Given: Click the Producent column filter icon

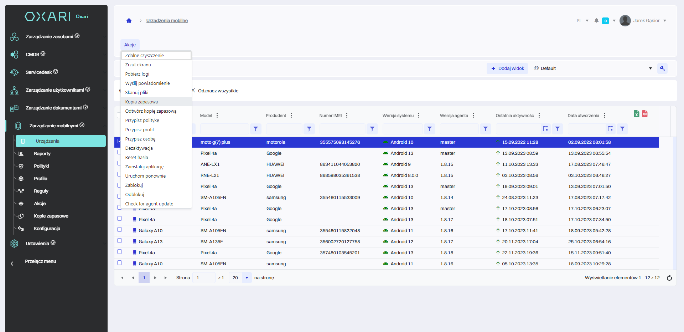Looking at the screenshot, I should pos(309,129).
